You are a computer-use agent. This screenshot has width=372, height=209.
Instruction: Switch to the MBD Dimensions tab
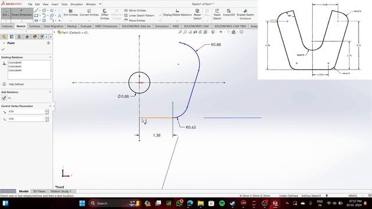(x=106, y=26)
